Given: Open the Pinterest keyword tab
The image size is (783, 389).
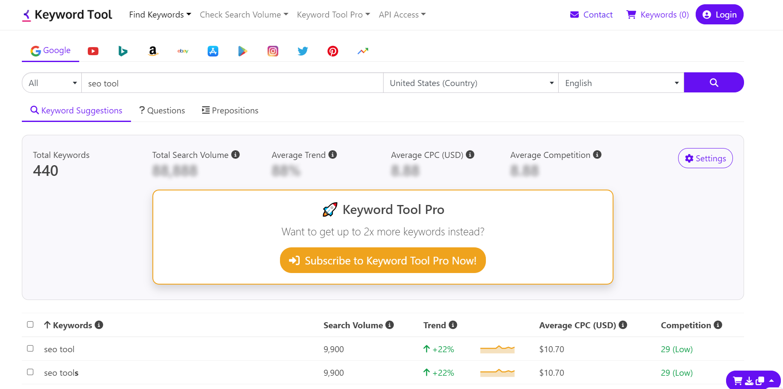Looking at the screenshot, I should 333,51.
